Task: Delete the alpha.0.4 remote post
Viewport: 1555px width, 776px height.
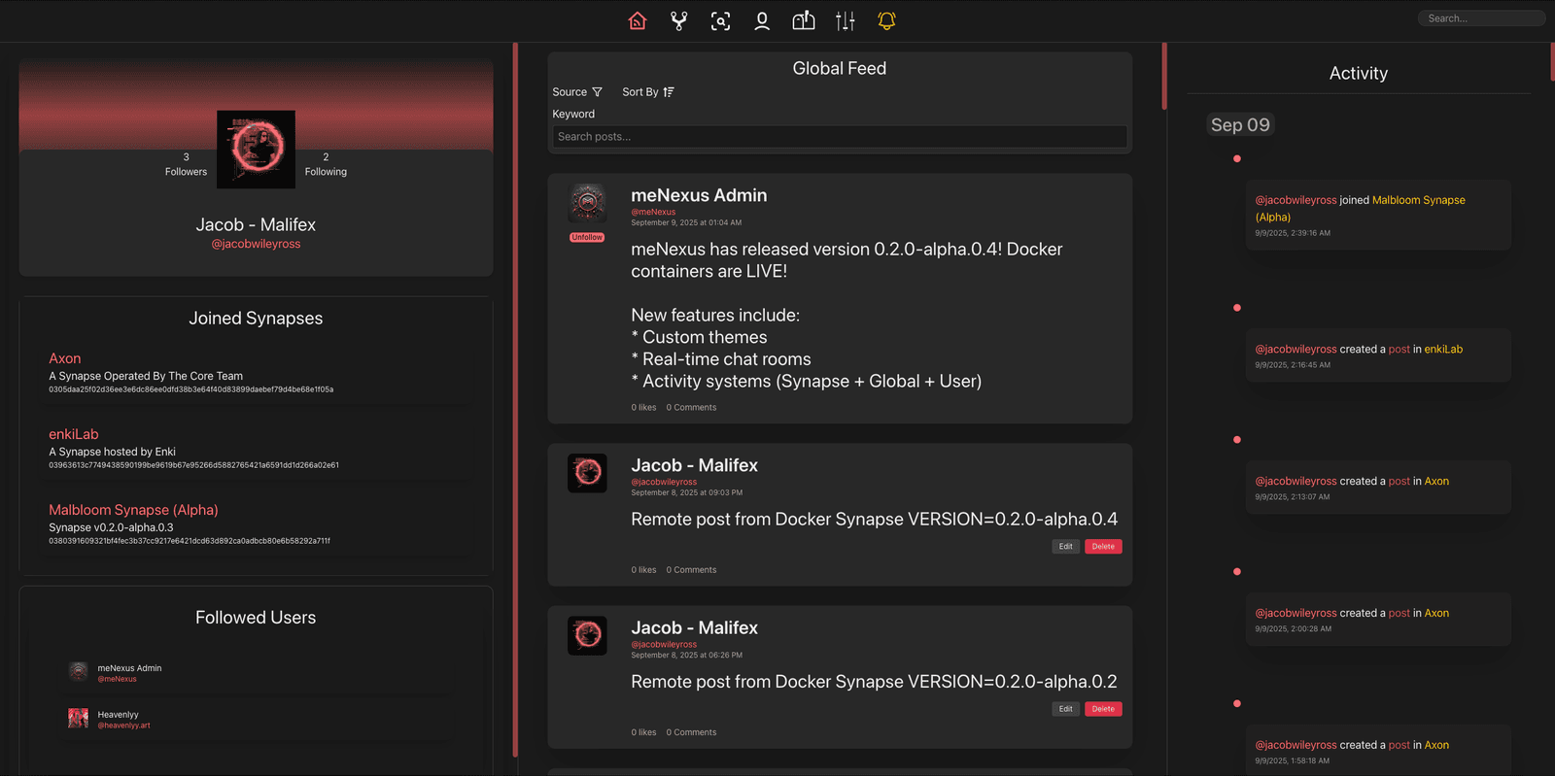Action: pos(1103,547)
